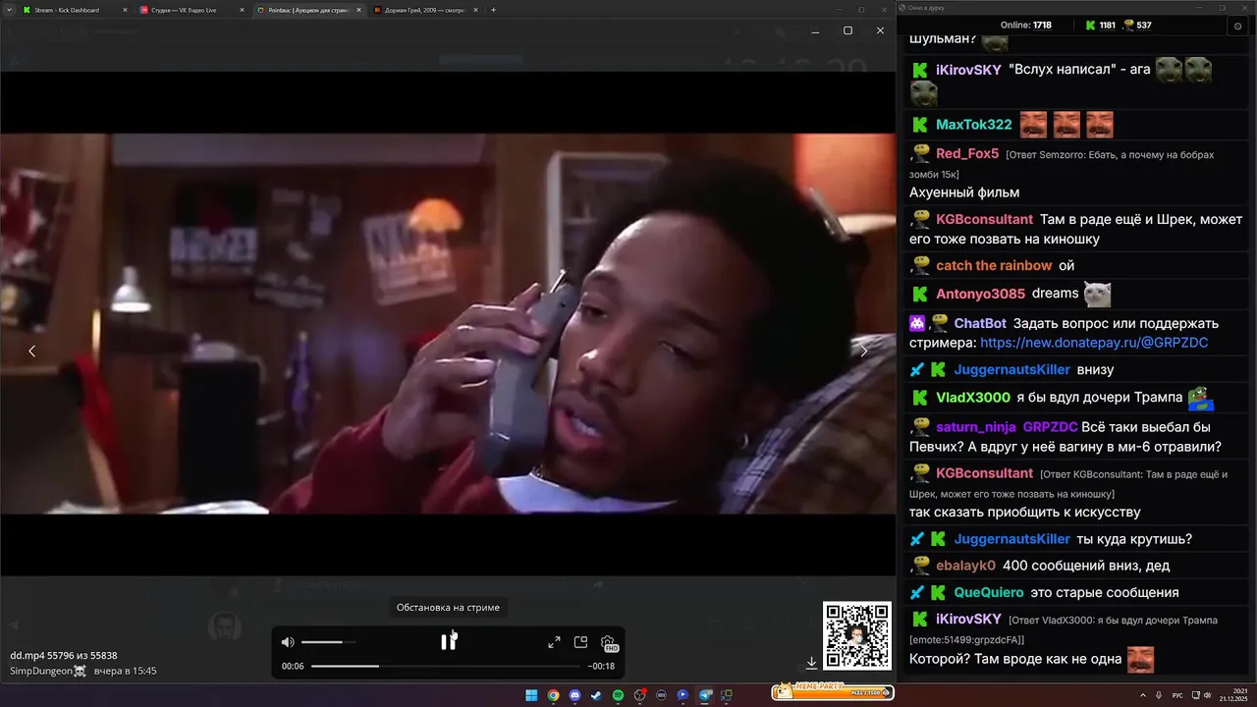Open Google Chrome from the taskbar

tap(553, 695)
